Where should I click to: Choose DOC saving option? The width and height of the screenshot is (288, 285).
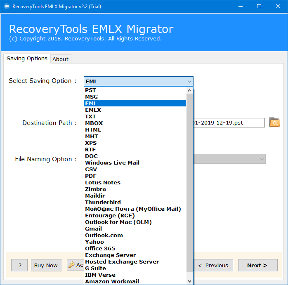coord(135,156)
